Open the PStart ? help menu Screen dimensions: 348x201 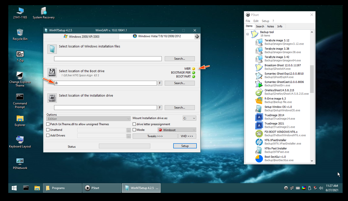tap(273, 21)
